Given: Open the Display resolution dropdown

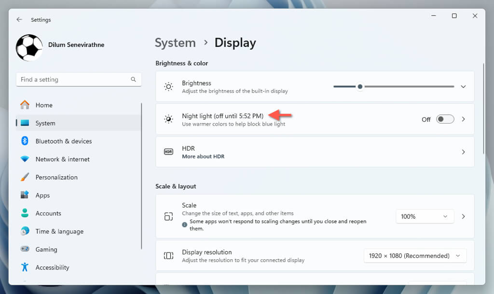Looking at the screenshot, I should 415,255.
